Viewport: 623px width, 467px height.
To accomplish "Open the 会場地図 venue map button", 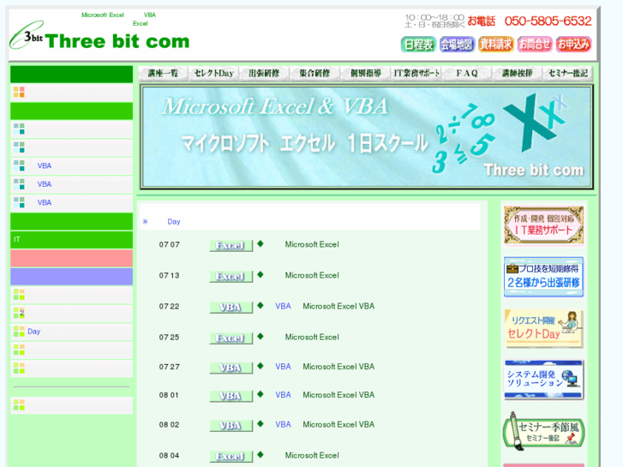I will tap(457, 44).
